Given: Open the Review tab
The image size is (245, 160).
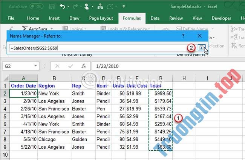Looking at the screenshot, I should (x=176, y=18).
